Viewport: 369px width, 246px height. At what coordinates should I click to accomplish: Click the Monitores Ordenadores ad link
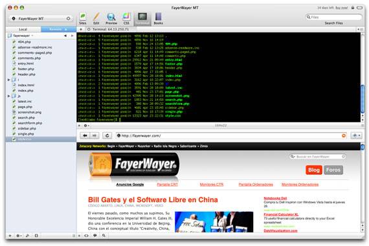pos(300,184)
